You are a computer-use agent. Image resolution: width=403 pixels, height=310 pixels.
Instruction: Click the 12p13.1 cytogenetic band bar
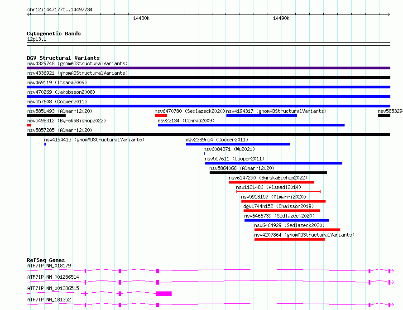click(x=208, y=44)
